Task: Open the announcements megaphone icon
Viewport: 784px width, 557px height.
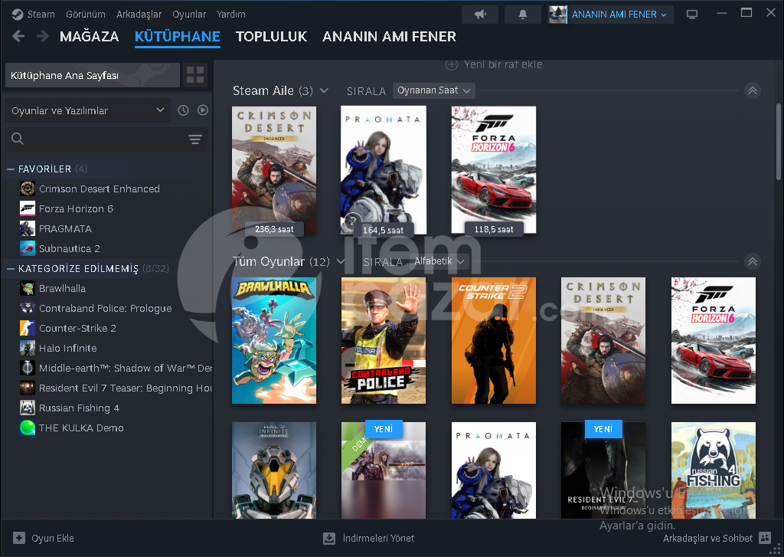Action: pyautogui.click(x=480, y=15)
